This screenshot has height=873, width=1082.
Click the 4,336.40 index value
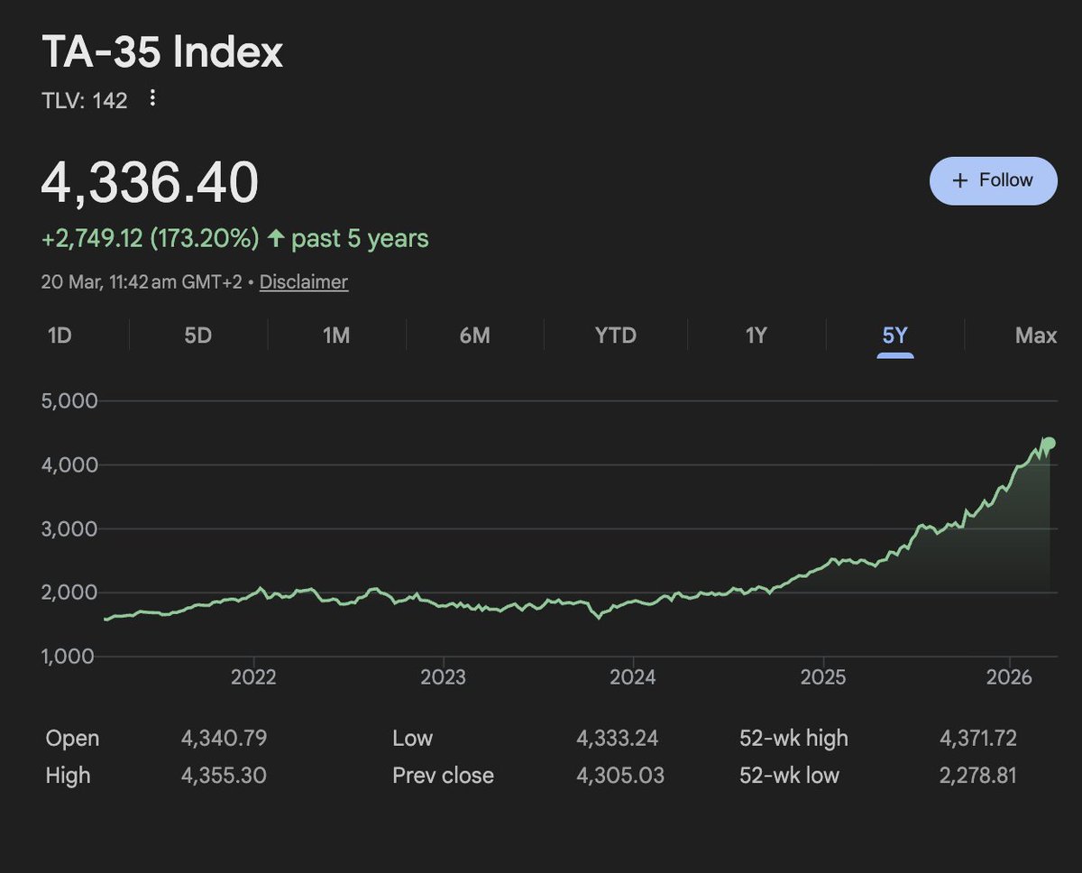150,181
